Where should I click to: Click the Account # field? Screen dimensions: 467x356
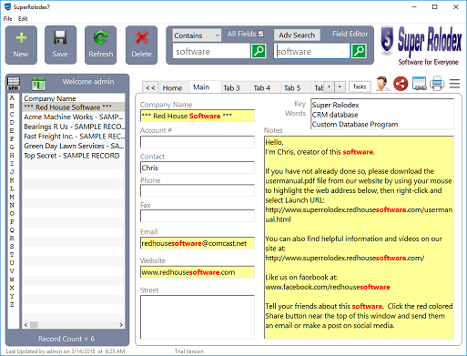[x=198, y=142]
